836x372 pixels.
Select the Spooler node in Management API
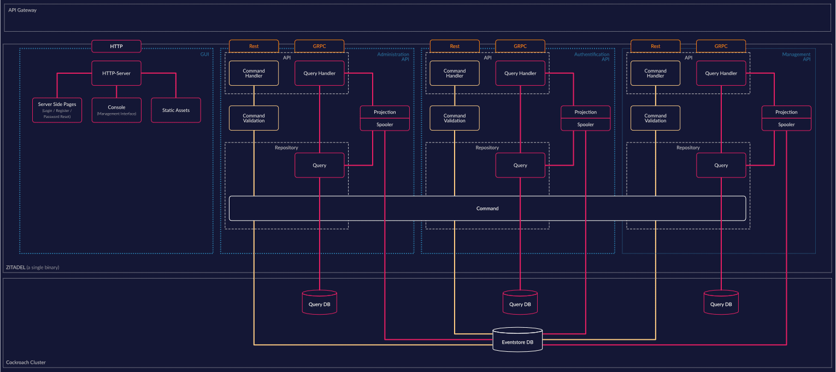(786, 125)
